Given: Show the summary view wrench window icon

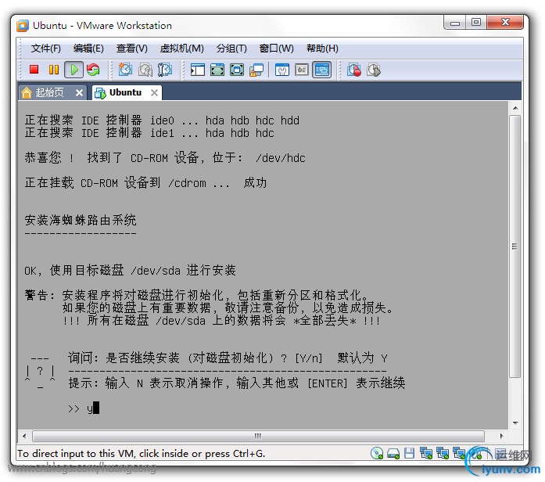Looking at the screenshot, I should click(x=282, y=70).
